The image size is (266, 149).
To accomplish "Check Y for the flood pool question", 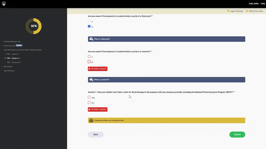I will (x=89, y=21).
